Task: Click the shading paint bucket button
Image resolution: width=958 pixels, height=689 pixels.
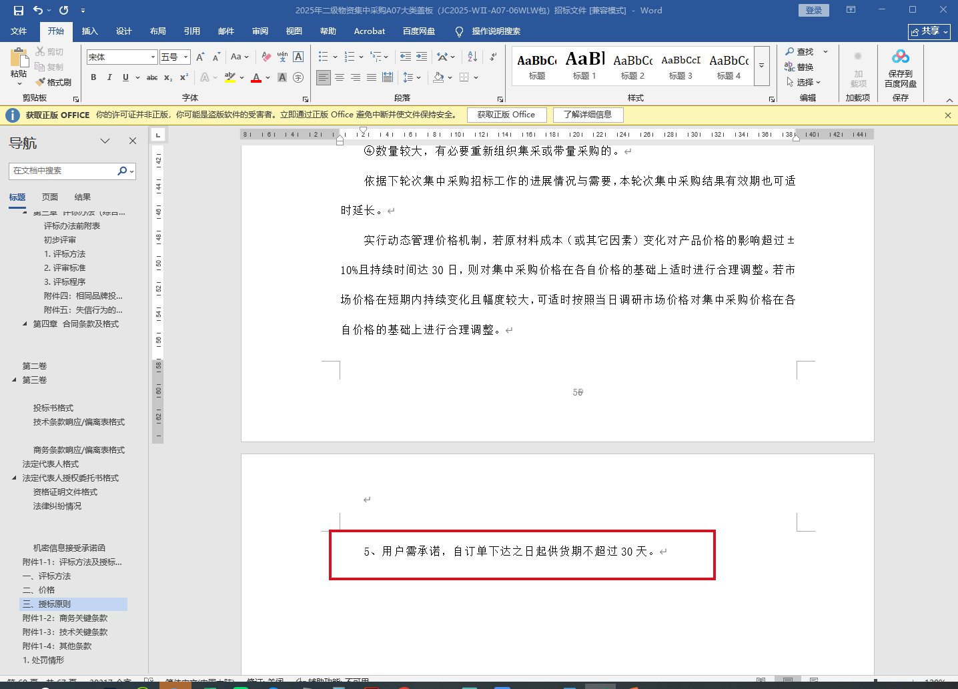Action: [x=438, y=77]
